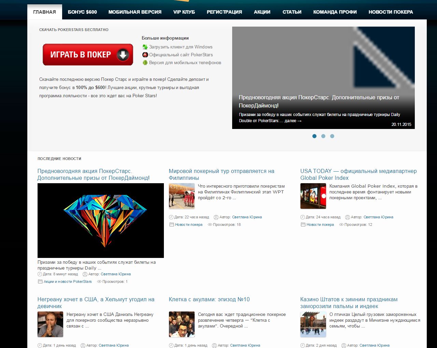Open the 'Предновогодняя акция ПокерСтарс' headline under ПОСЛЕДНИЕ НОВОСТИ
Image resolution: width=437 pixels, height=348 pixels.
(94, 174)
